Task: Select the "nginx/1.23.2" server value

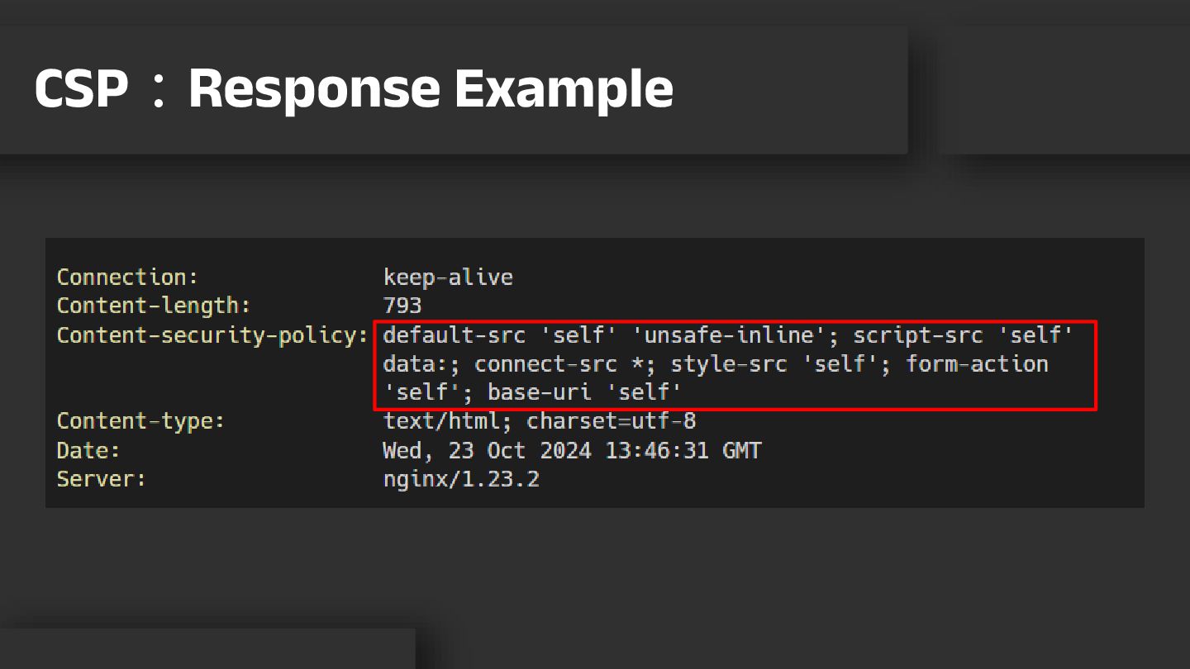Action: tap(461, 479)
